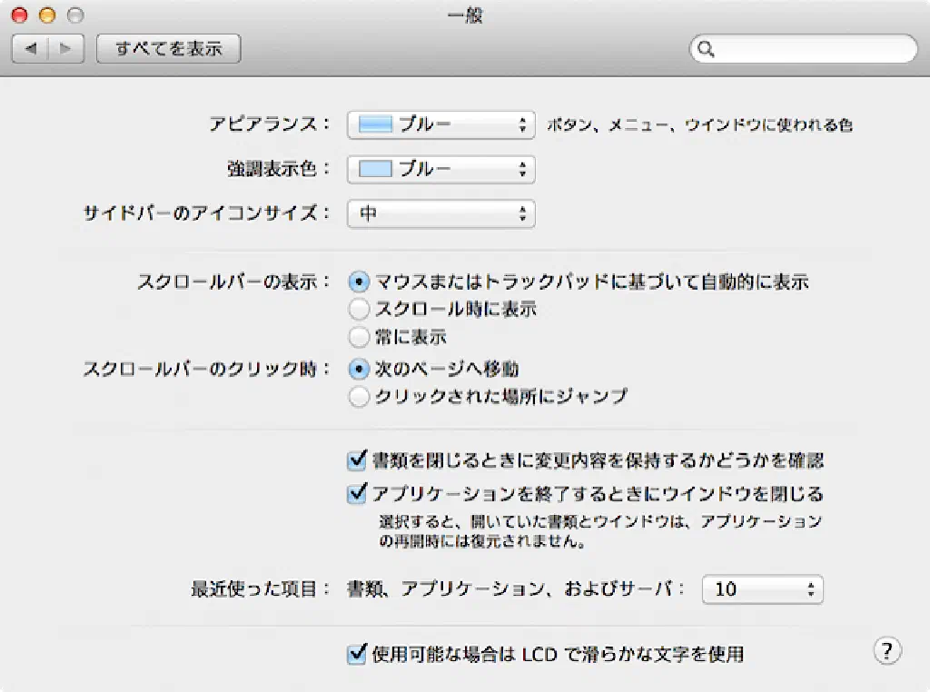This screenshot has height=692, width=930.
Task: Select 常に表示 scrollbar option
Action: [x=360, y=338]
